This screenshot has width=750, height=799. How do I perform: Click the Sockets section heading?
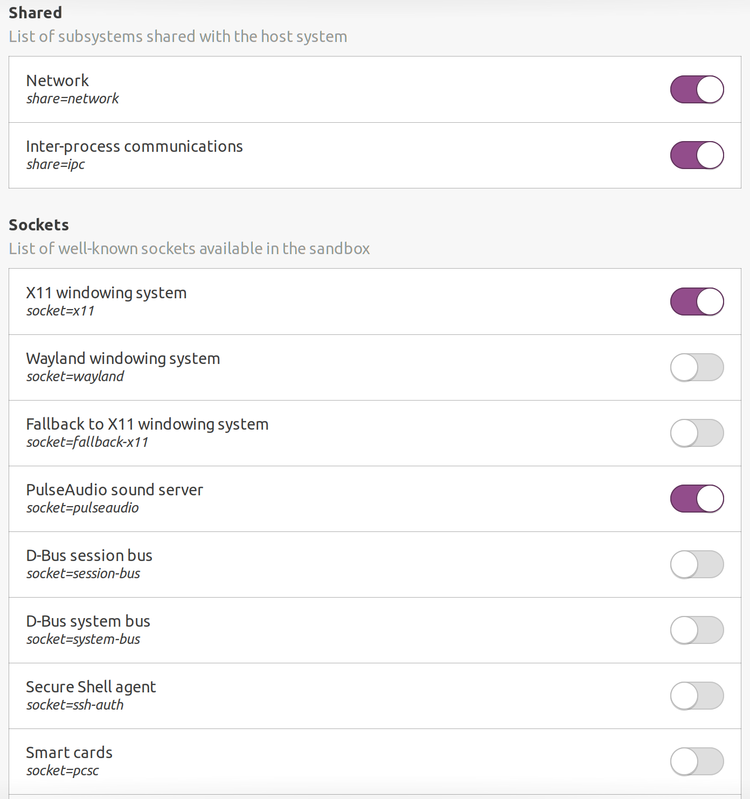coord(38,225)
